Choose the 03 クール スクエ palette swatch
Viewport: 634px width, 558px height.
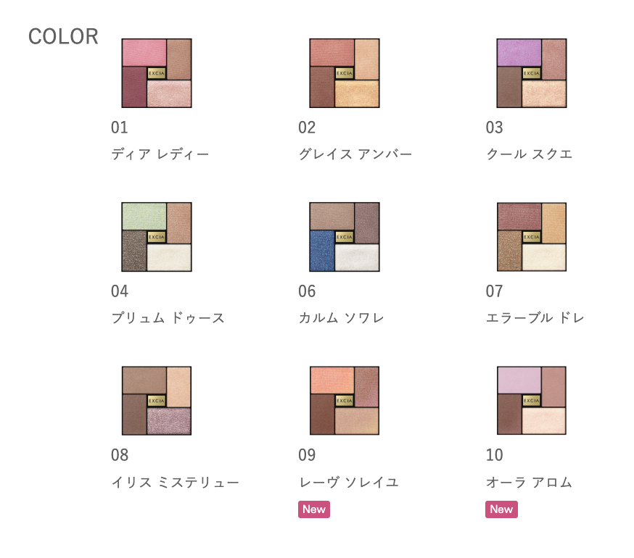click(x=531, y=73)
